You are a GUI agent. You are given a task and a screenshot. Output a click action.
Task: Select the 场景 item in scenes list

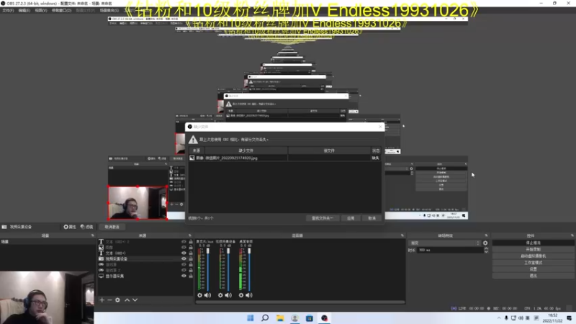48,242
